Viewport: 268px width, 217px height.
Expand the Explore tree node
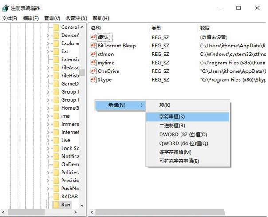point(48,43)
